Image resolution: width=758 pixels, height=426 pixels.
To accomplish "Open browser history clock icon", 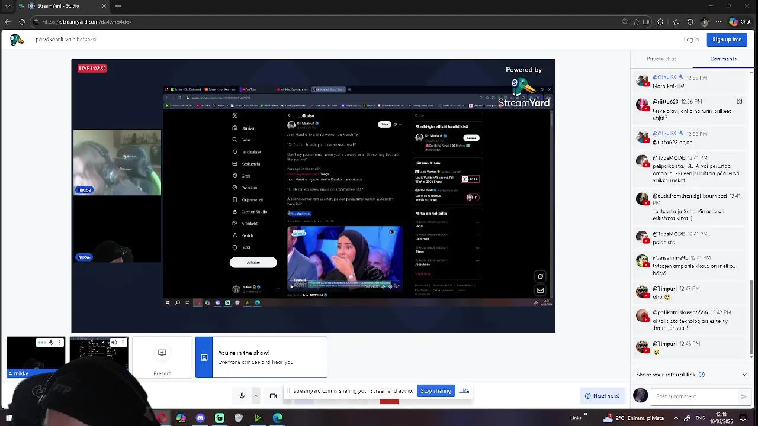I will [x=690, y=22].
